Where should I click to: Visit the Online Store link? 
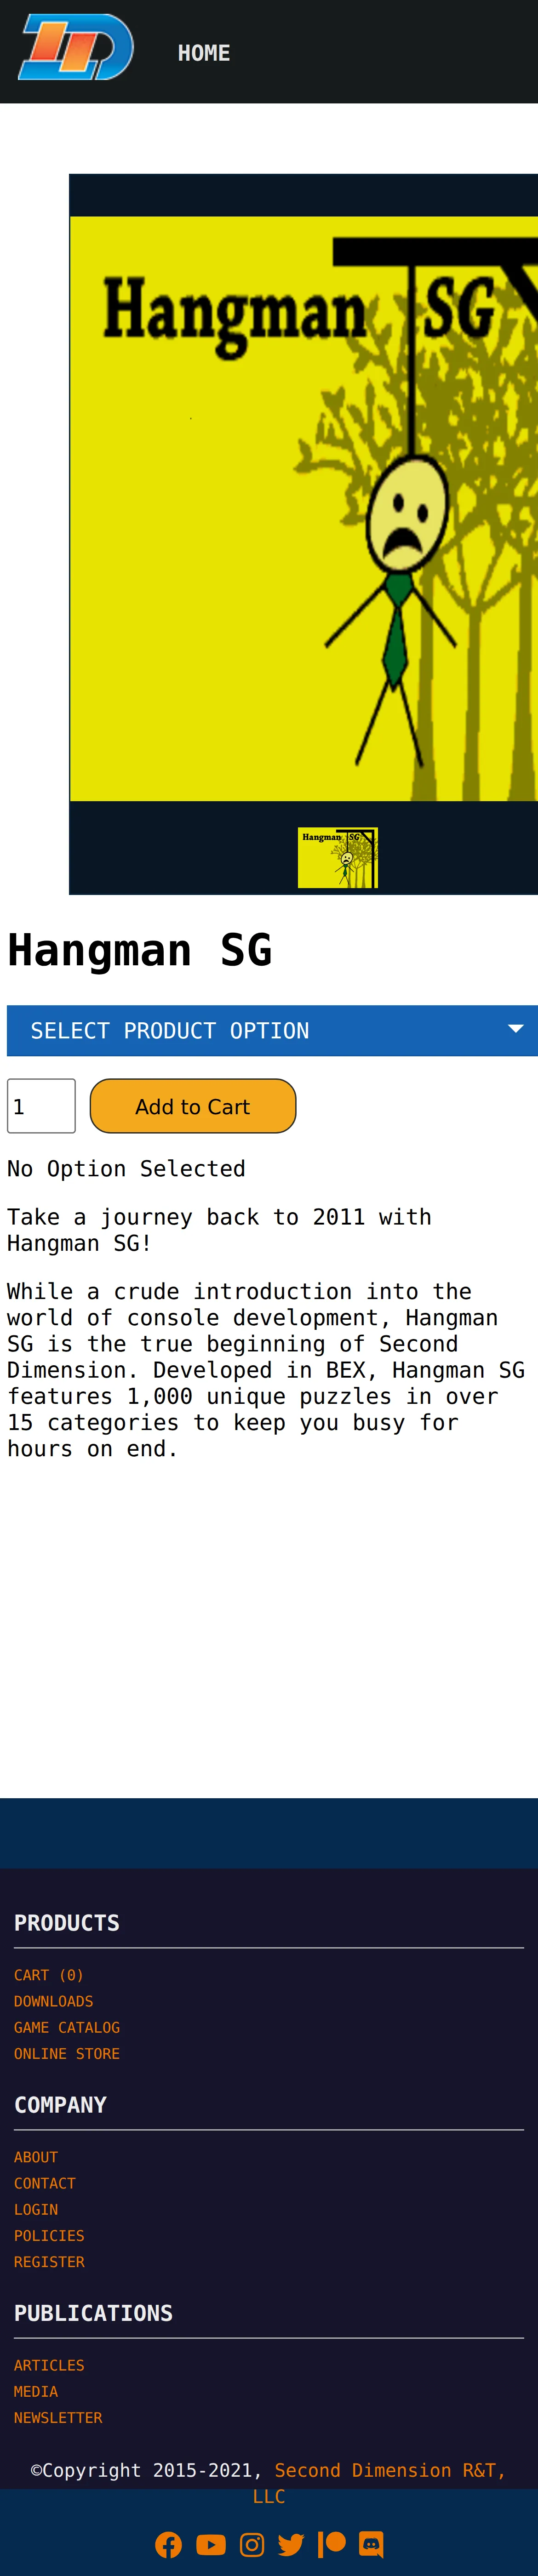67,2053
